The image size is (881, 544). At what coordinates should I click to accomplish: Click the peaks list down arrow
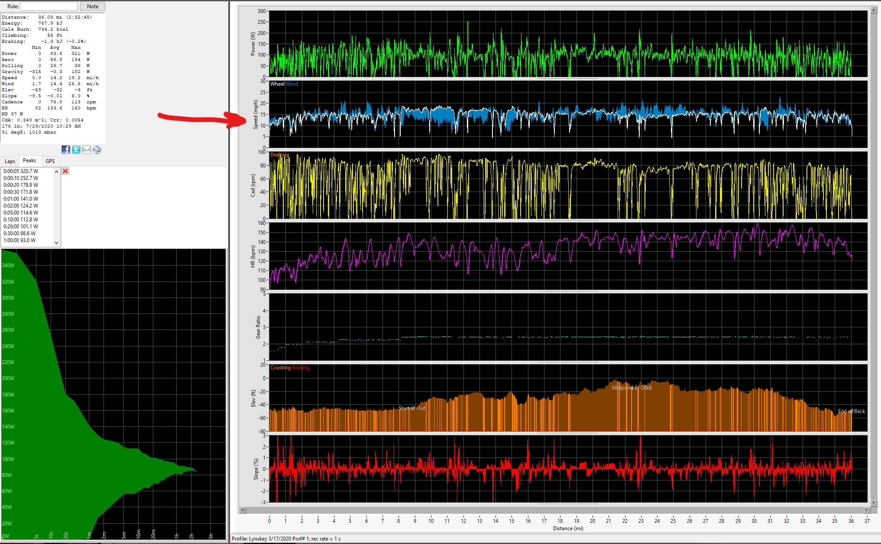pyautogui.click(x=56, y=243)
